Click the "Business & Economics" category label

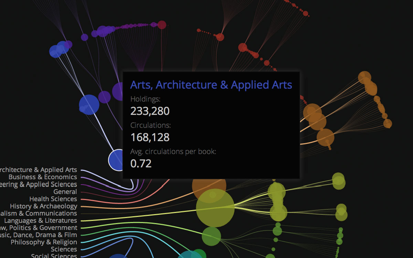click(x=43, y=177)
